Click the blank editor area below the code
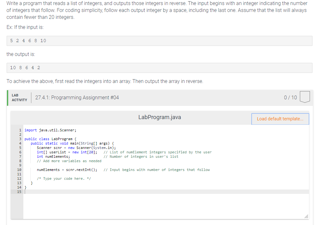 point(166,206)
